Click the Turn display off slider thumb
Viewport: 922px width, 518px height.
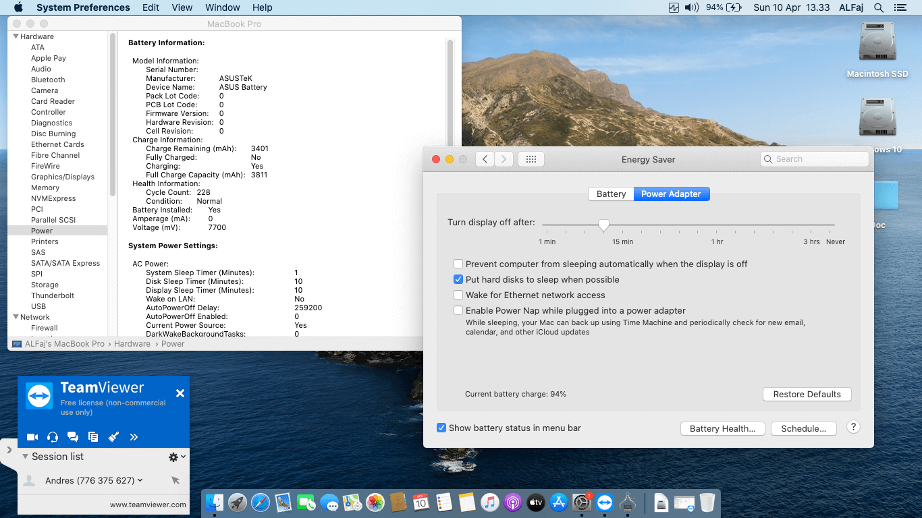[x=604, y=225]
